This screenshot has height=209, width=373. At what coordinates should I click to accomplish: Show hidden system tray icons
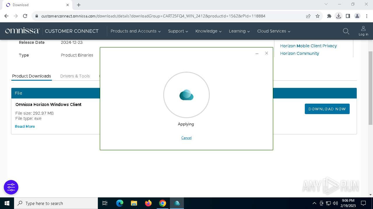tap(314, 203)
